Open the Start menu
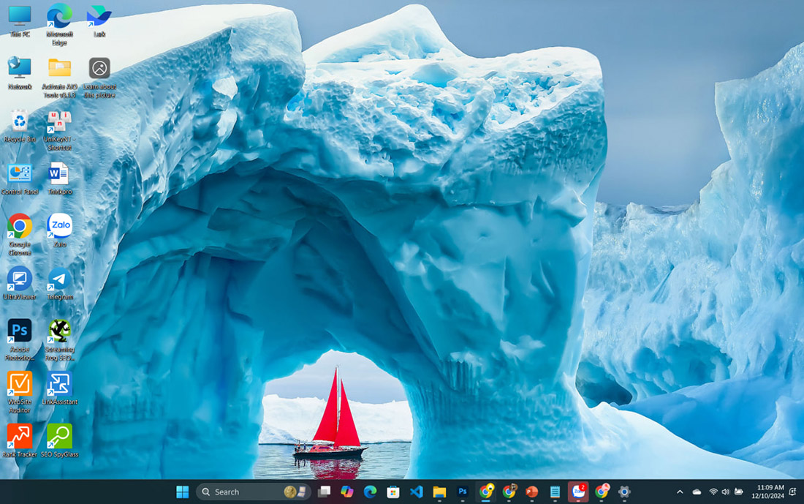The width and height of the screenshot is (804, 504). tap(183, 492)
